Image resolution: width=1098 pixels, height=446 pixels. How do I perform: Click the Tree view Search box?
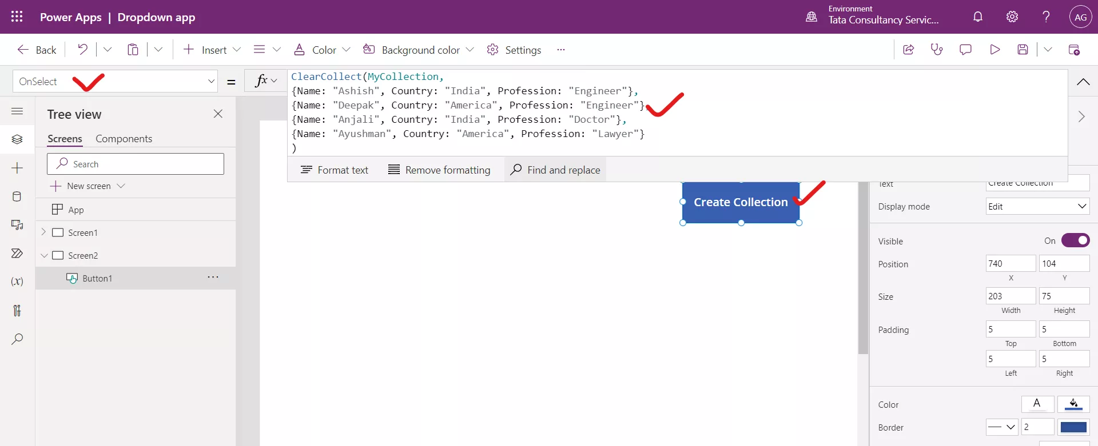[x=136, y=164]
